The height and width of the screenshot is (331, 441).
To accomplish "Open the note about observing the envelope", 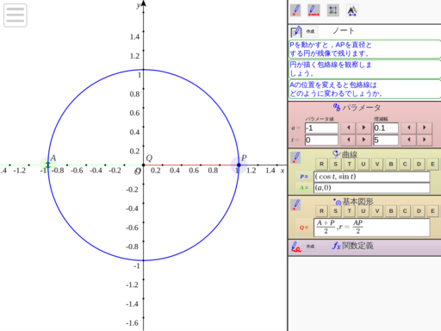I will point(364,69).
